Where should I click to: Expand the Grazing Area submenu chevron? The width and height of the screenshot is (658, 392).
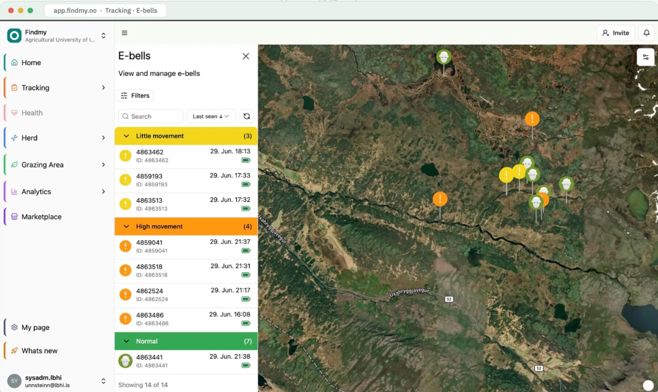(x=103, y=165)
